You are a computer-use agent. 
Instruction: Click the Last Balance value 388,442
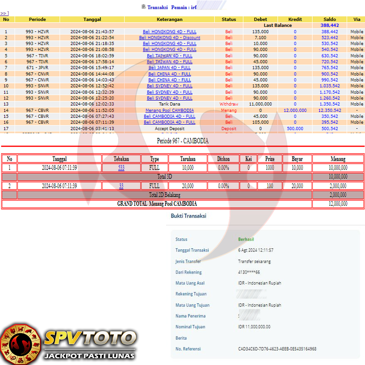click(330, 26)
